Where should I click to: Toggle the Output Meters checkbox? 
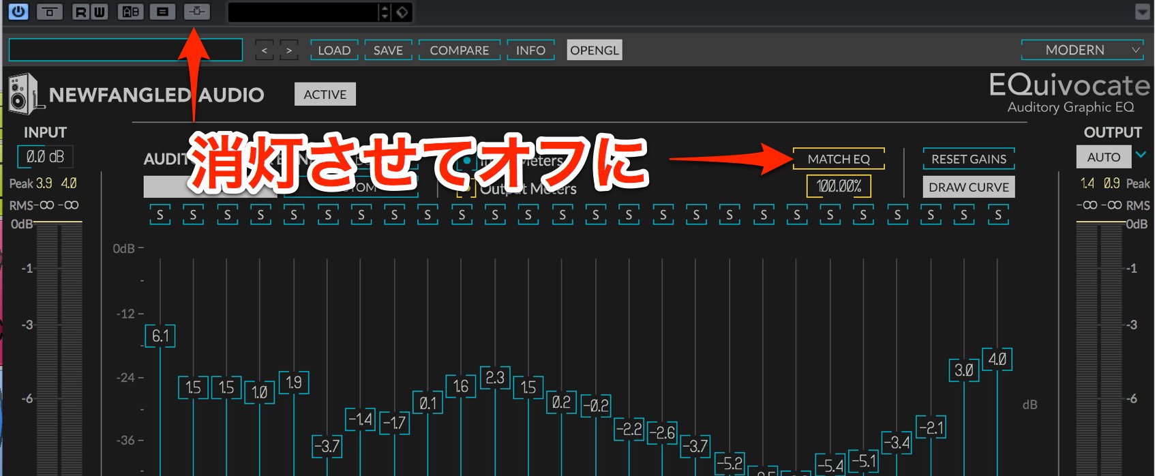pyautogui.click(x=466, y=189)
